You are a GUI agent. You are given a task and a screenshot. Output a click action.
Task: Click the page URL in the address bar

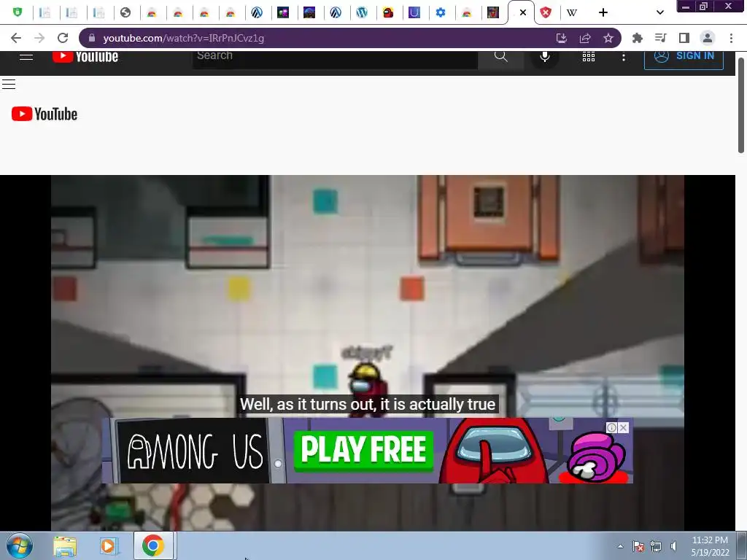(183, 38)
